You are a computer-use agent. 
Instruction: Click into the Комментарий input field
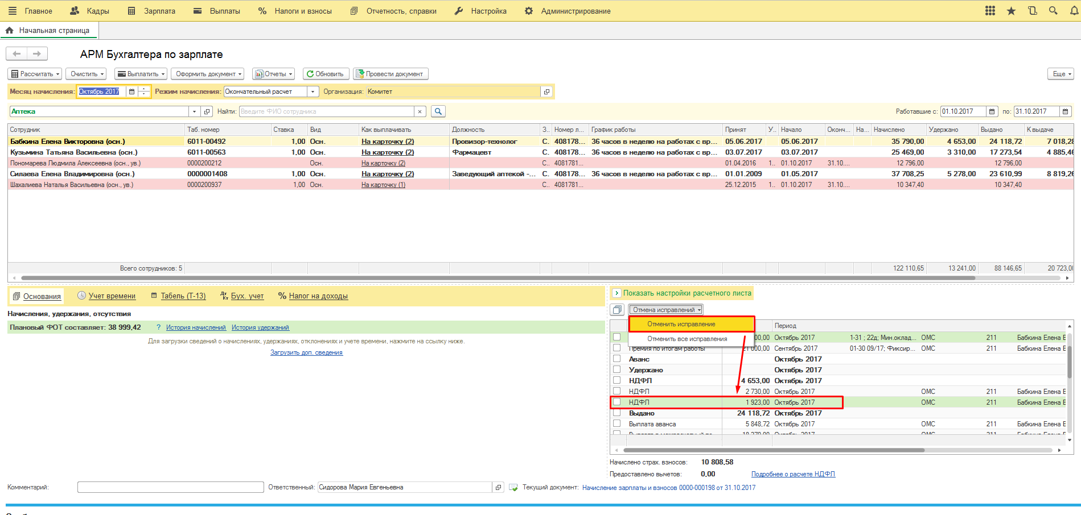pos(170,487)
